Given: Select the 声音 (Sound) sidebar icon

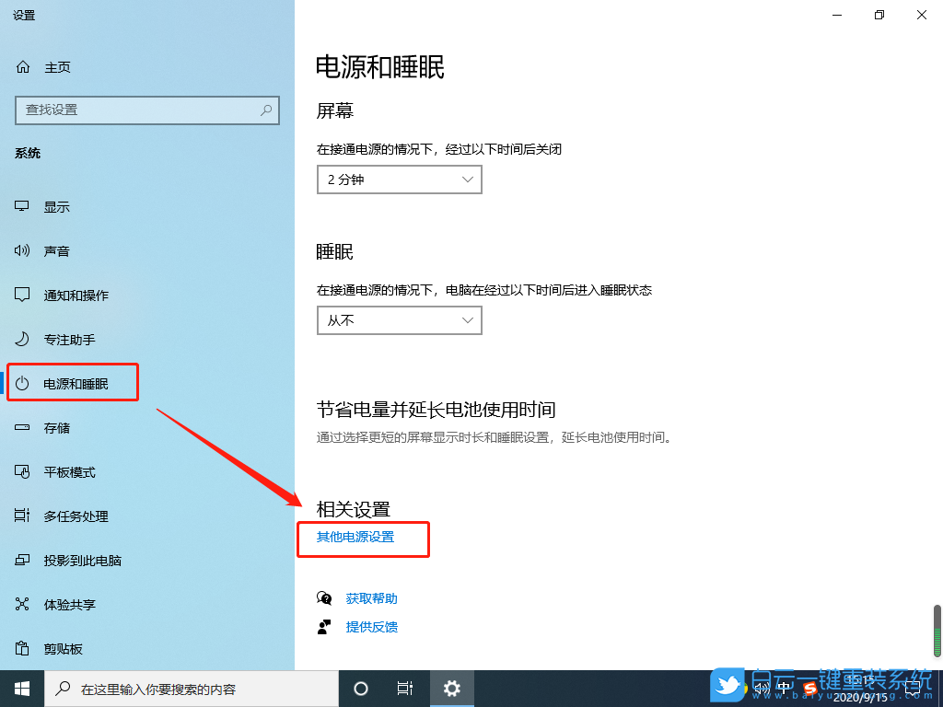Looking at the screenshot, I should coord(21,250).
